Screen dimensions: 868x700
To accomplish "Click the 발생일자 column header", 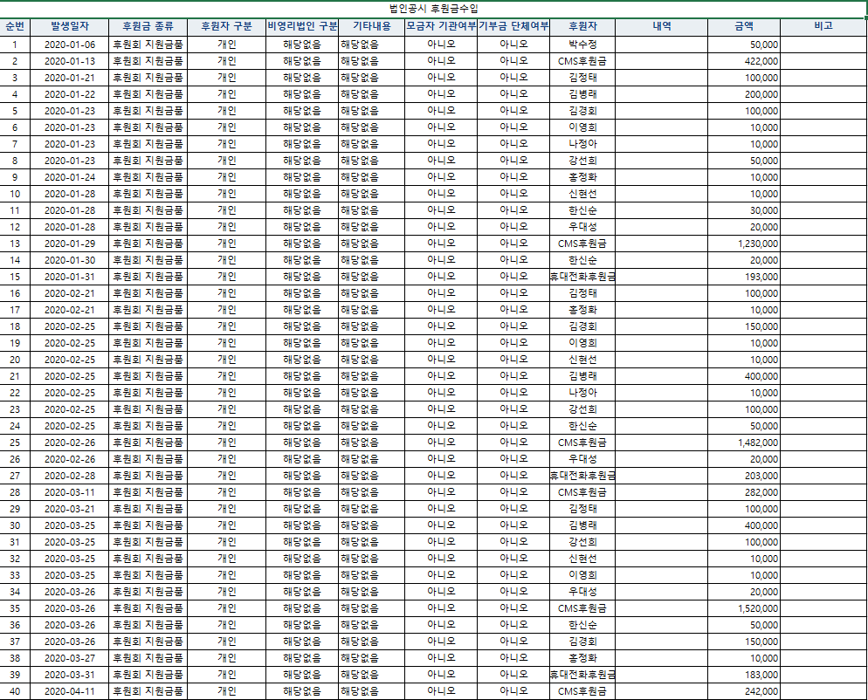I will coord(70,26).
